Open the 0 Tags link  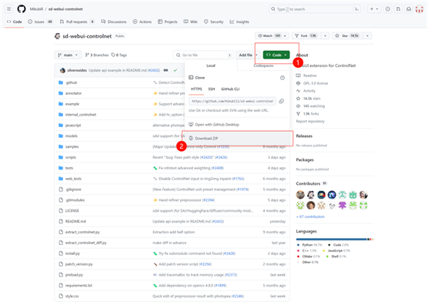(119, 55)
